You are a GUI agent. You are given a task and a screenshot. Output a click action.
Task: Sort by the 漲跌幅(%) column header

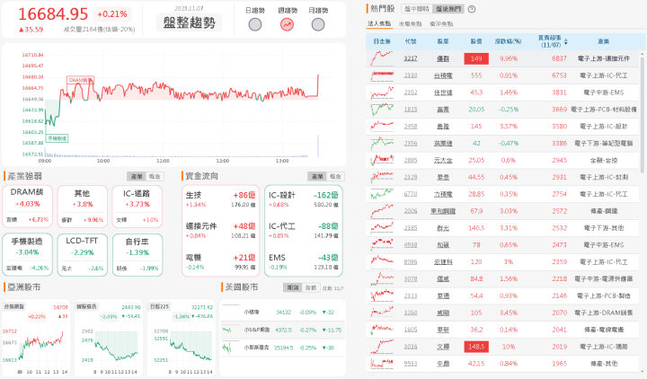(x=508, y=41)
